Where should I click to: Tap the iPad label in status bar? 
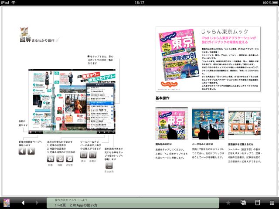click(5, 3)
